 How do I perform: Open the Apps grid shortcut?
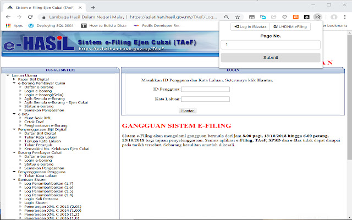point(14,26)
